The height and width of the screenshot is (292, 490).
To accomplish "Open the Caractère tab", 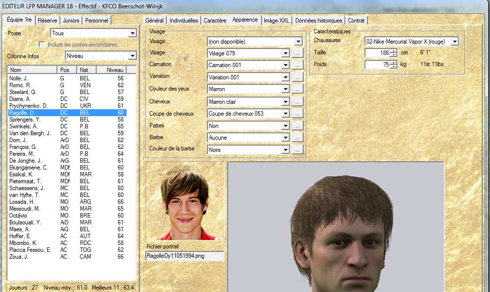I will tap(215, 21).
